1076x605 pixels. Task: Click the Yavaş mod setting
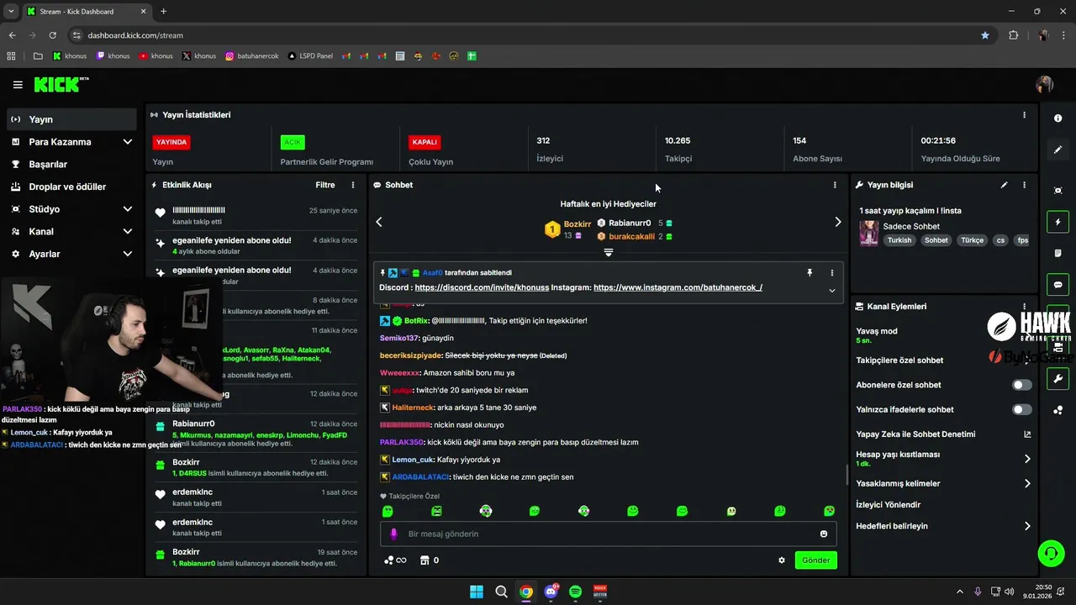click(877, 334)
